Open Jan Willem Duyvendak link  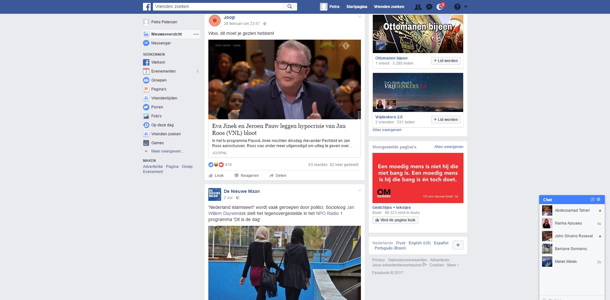coord(281,210)
